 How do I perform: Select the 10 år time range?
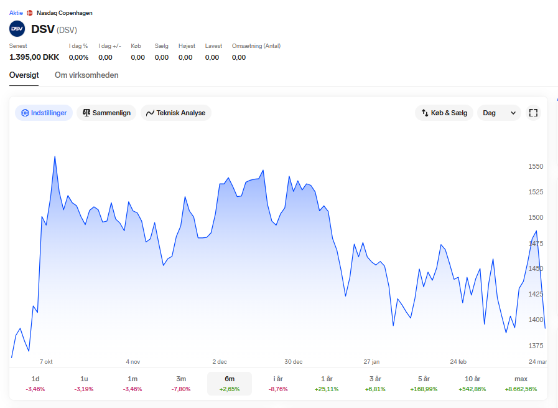coord(473,384)
